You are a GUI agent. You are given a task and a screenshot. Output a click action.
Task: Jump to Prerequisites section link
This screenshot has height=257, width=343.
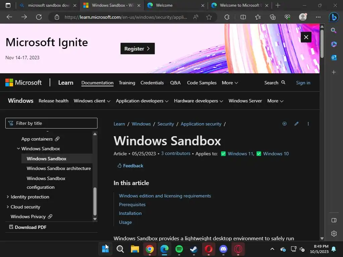click(x=132, y=204)
